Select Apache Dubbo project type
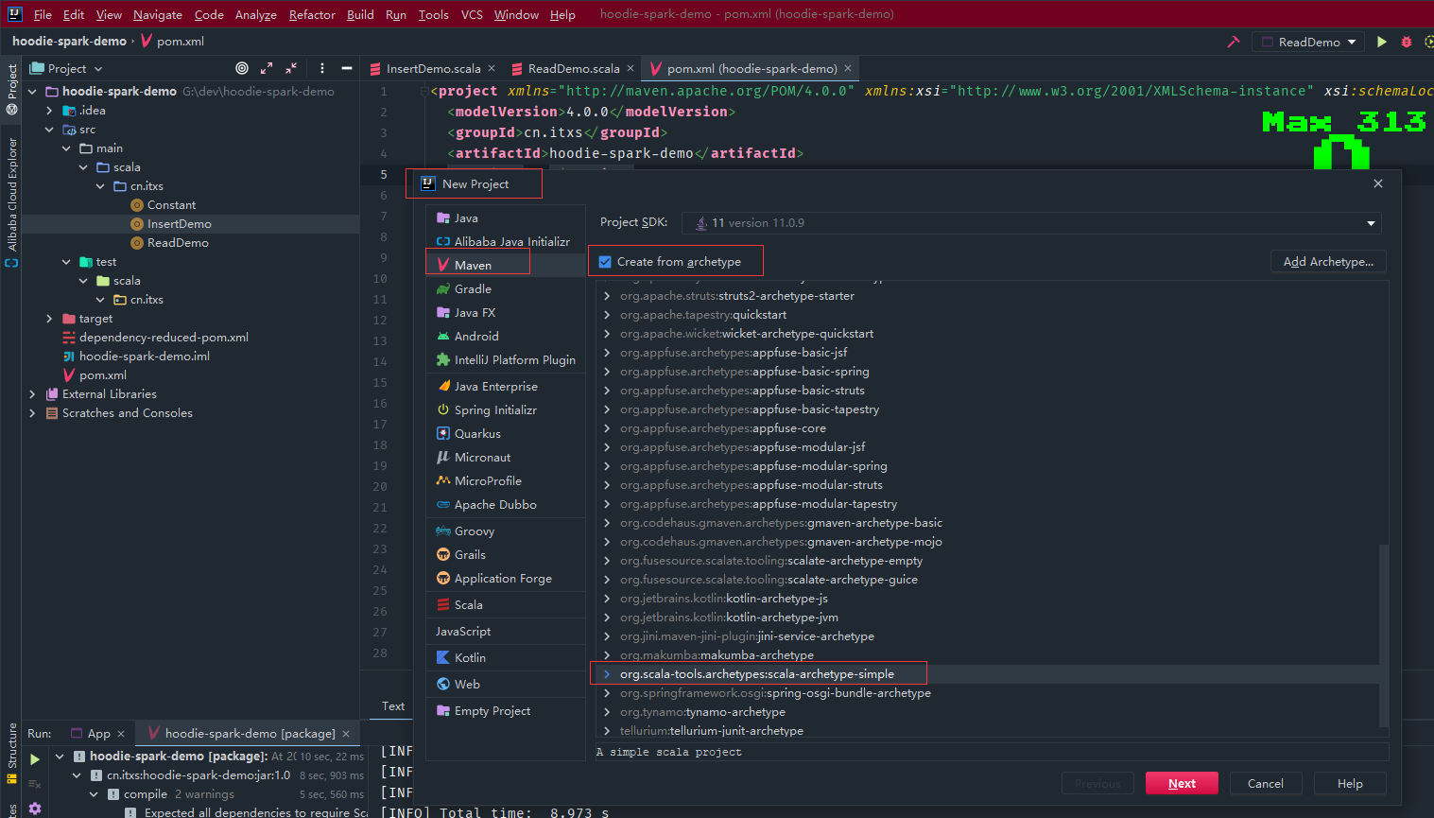The height and width of the screenshot is (818, 1434). (x=506, y=504)
